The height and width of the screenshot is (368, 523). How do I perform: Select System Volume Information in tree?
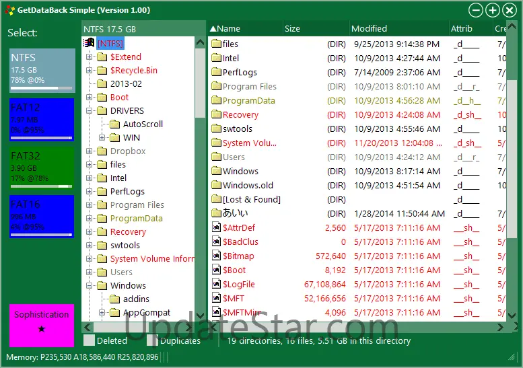point(152,258)
